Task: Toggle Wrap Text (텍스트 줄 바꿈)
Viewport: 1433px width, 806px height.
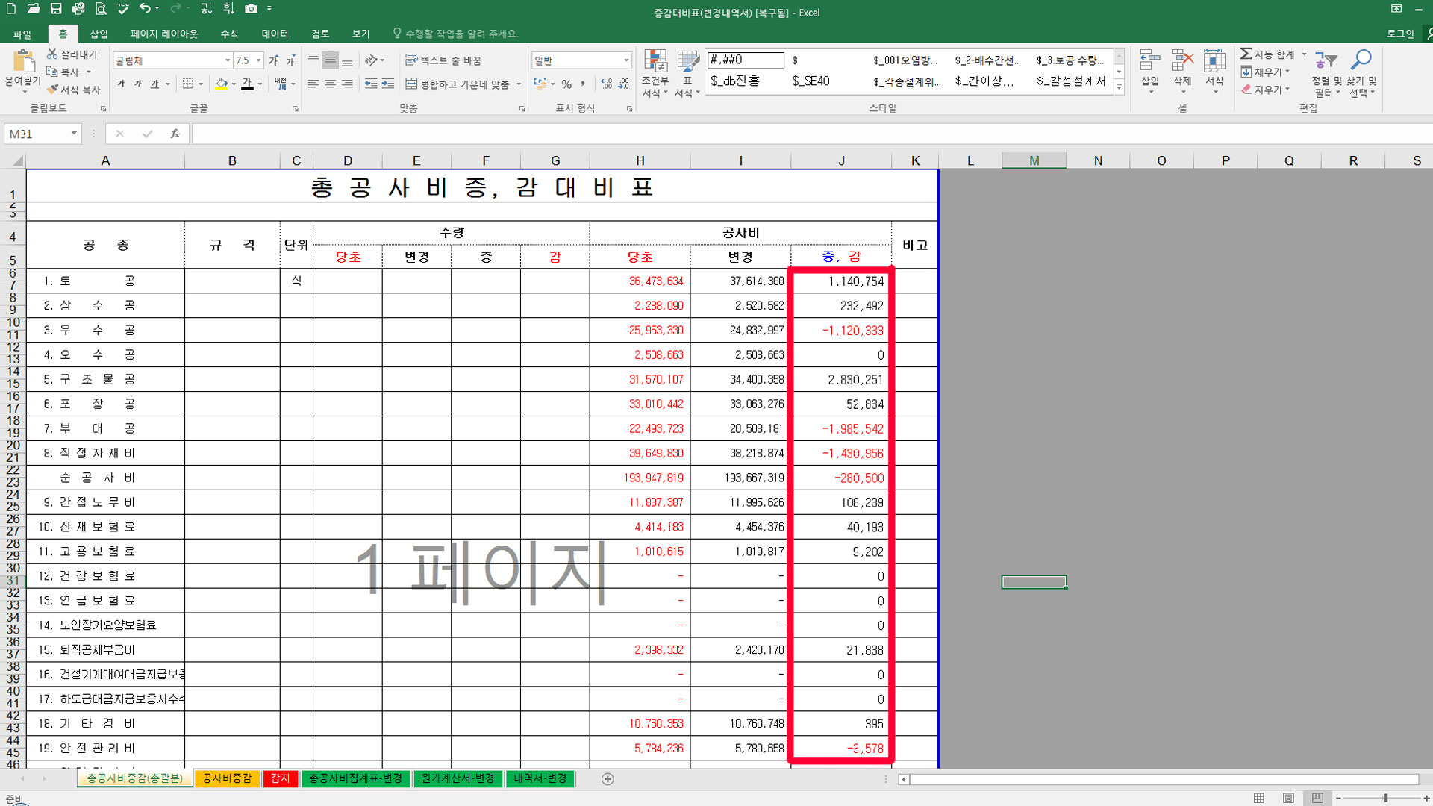Action: tap(443, 60)
